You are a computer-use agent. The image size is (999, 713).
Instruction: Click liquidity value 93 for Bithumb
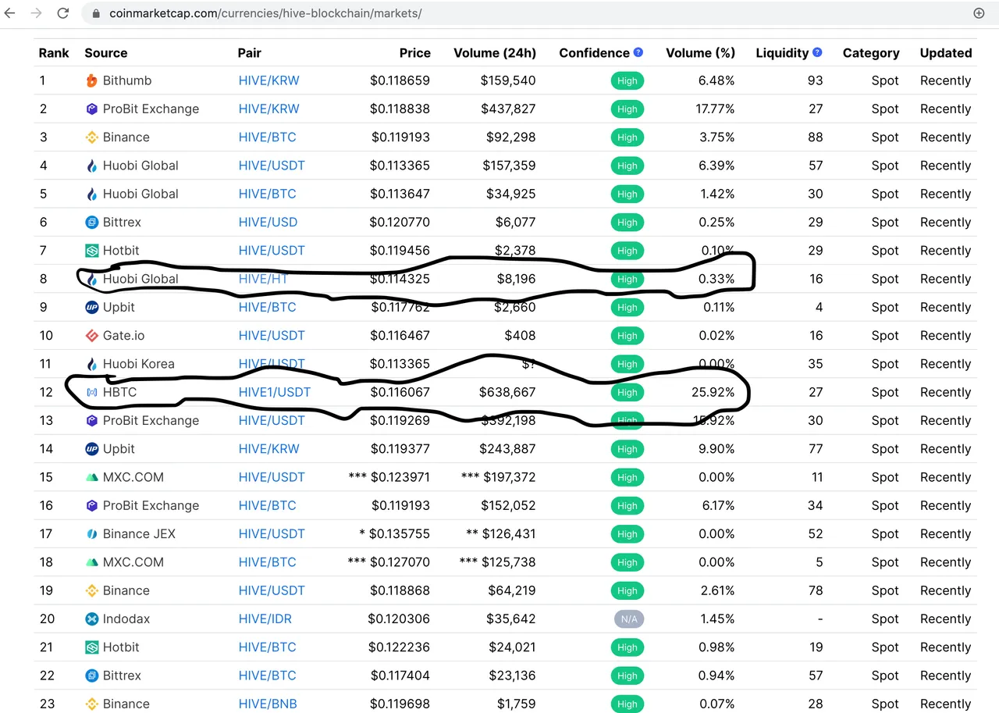(816, 80)
